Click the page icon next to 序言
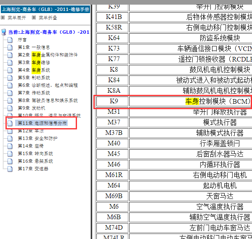Image resolution: width=252 pixels, height=239 pixels. 10,40
